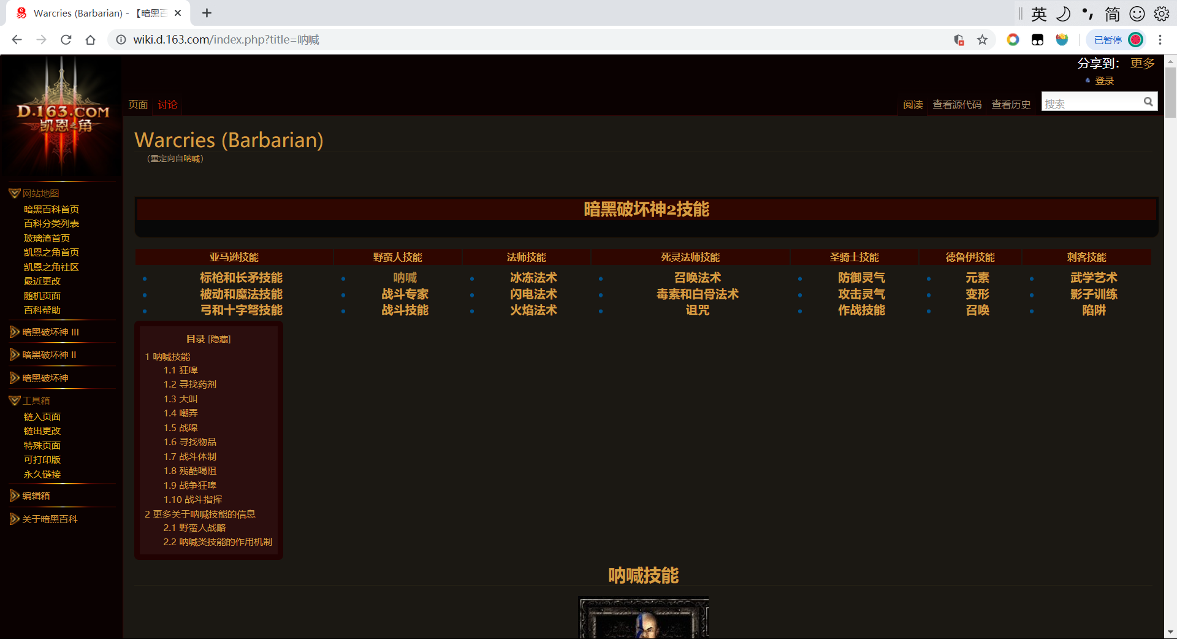Open the 变形 druid skill link

tap(978, 294)
